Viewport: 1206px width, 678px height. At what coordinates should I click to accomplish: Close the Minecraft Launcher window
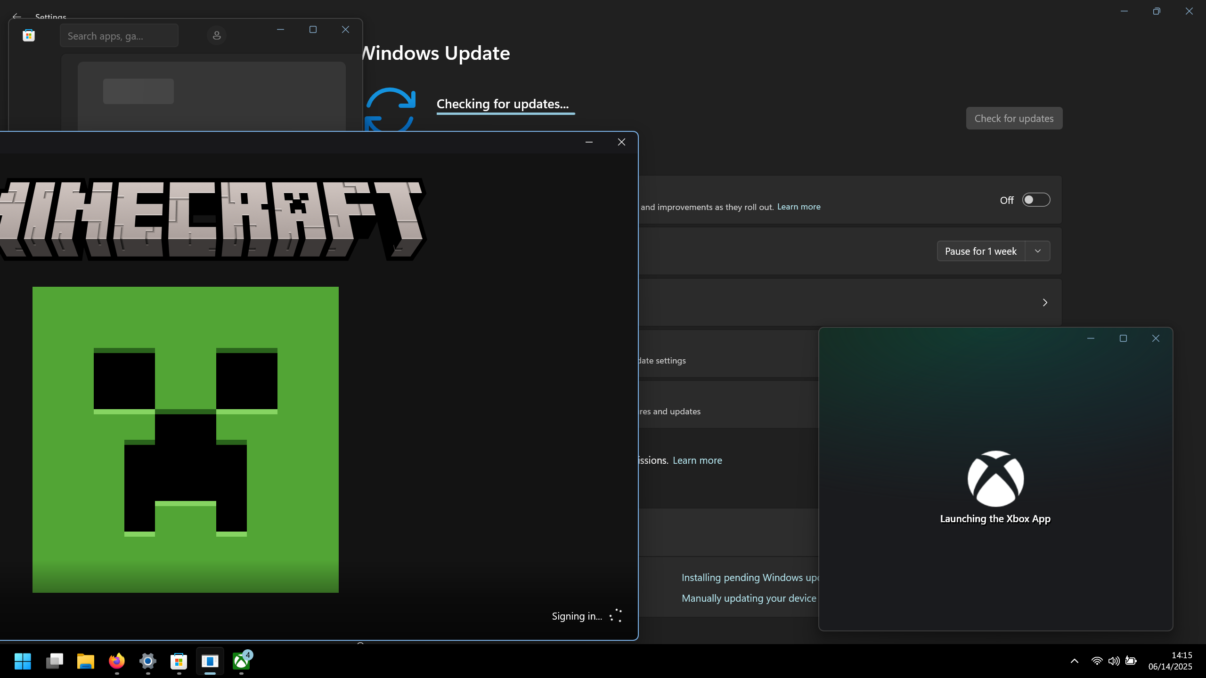tap(621, 142)
